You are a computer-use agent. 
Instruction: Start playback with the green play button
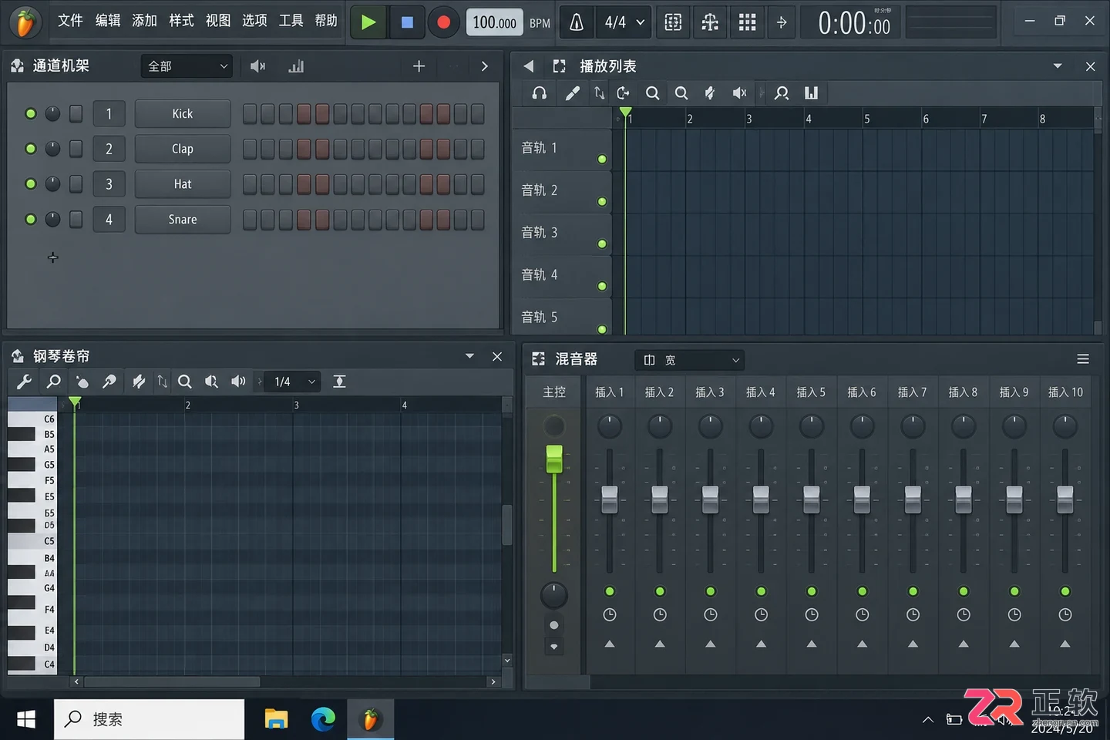click(x=368, y=22)
